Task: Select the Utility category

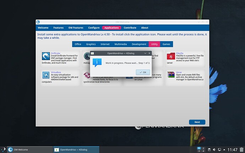Action: [x=154, y=44]
